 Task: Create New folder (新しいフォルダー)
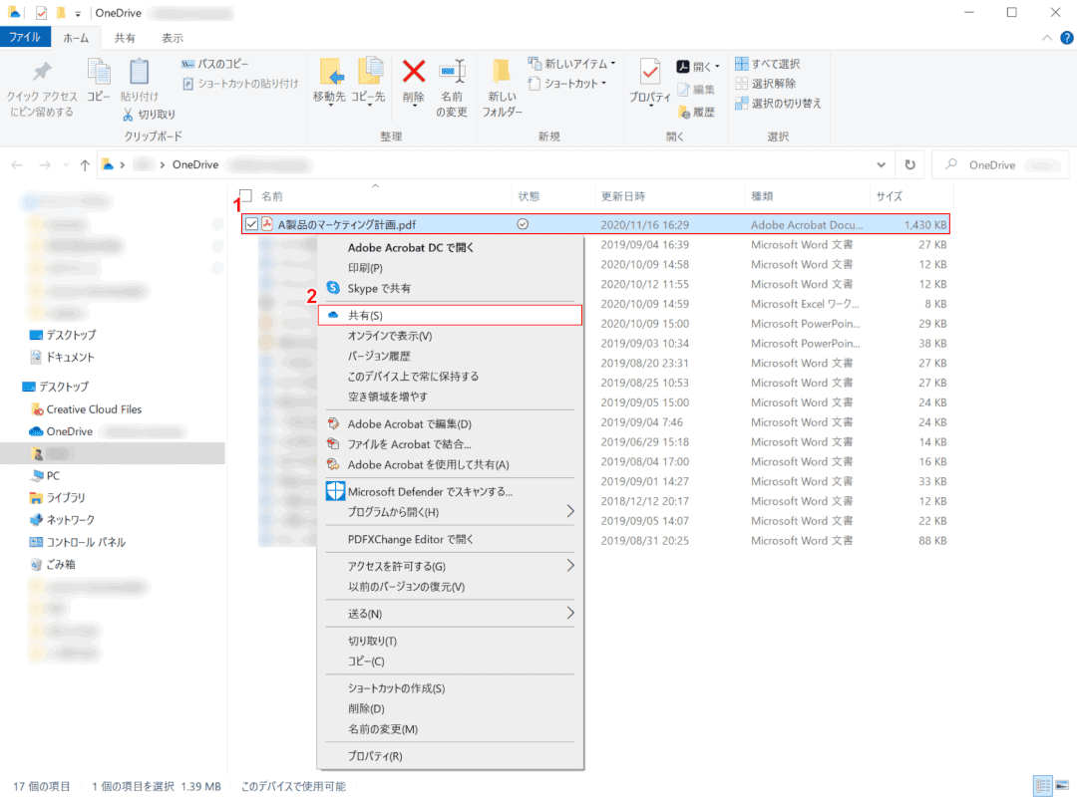(502, 88)
